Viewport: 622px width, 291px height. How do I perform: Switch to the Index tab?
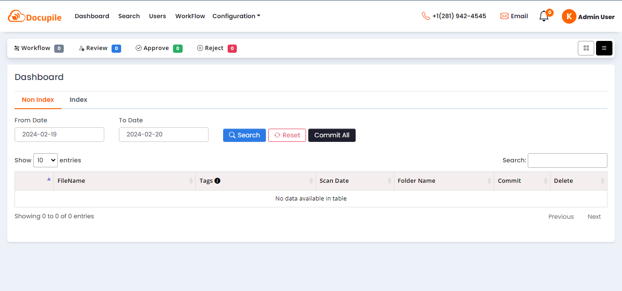click(x=78, y=100)
